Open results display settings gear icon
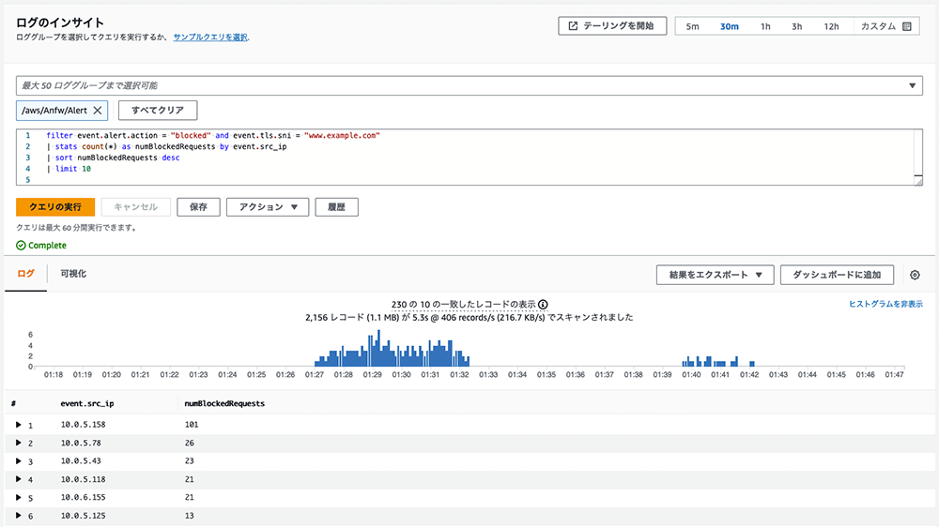 pos(915,275)
